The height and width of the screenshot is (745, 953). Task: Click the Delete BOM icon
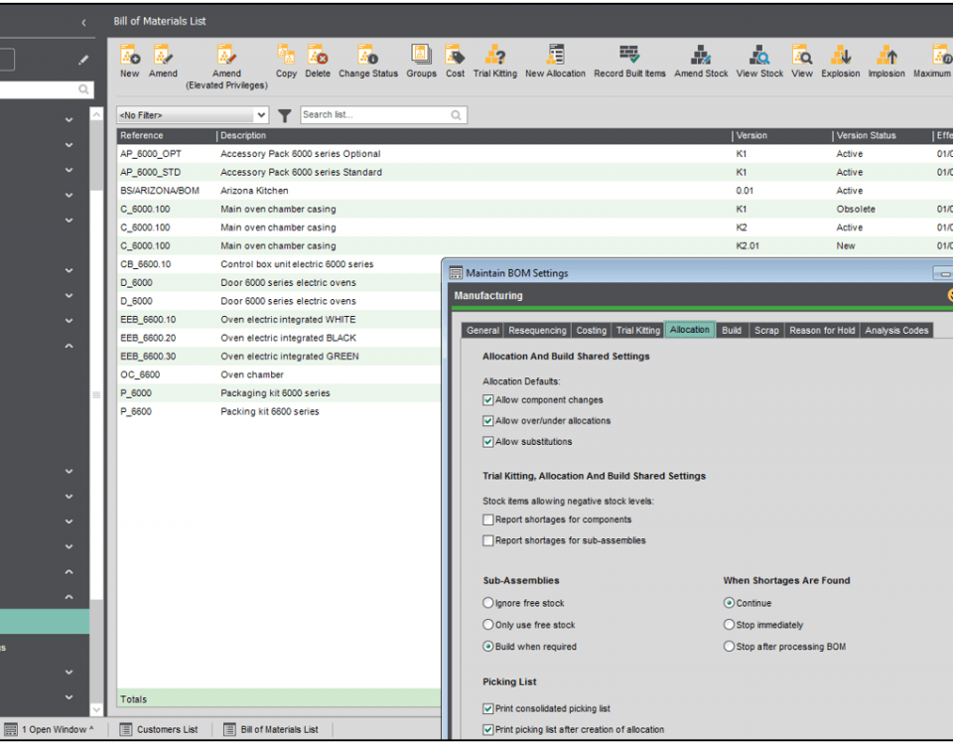(x=318, y=56)
